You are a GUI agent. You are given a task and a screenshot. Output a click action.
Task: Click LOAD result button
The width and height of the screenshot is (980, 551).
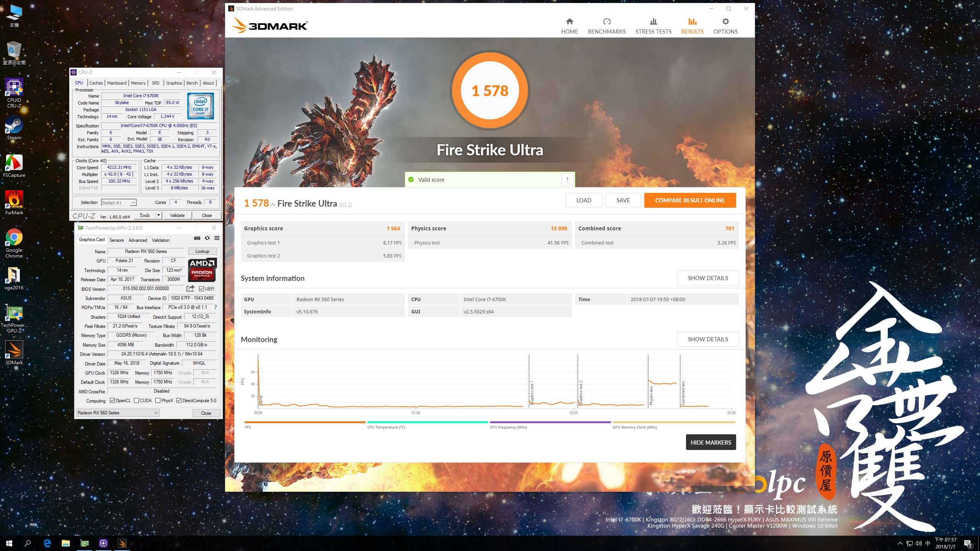coord(584,200)
